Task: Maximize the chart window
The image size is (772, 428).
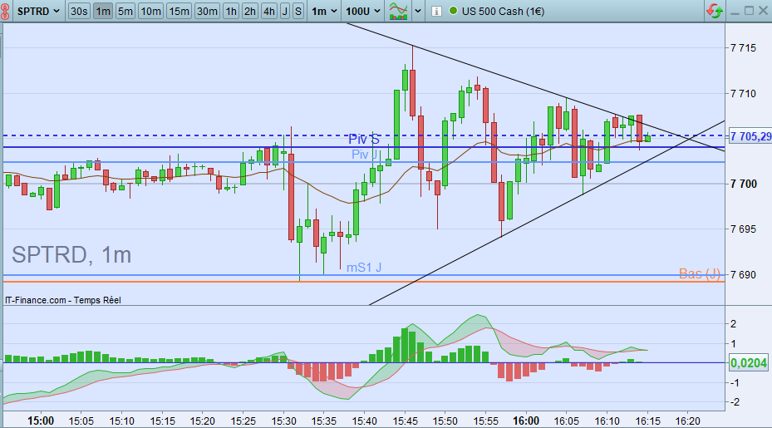Action: point(749,10)
